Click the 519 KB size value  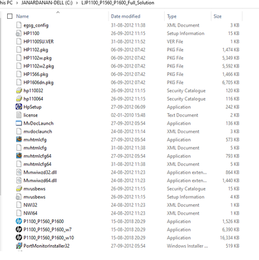pos(232,246)
